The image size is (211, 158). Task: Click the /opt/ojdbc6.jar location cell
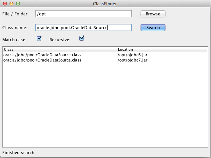pos(132,55)
